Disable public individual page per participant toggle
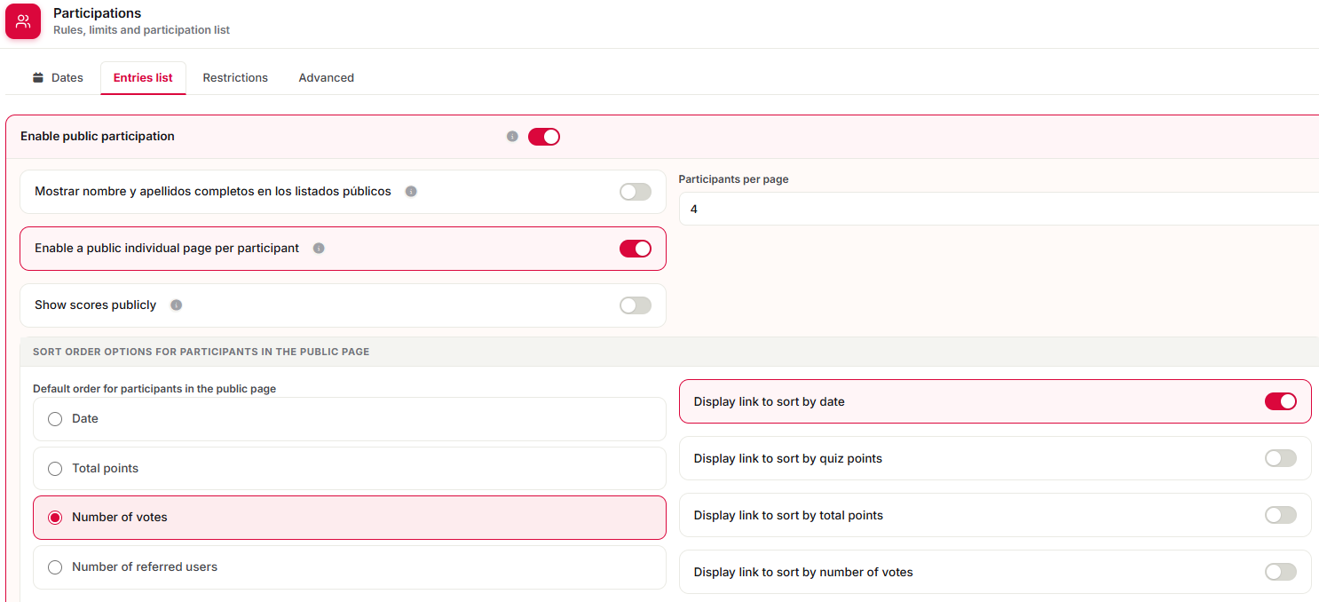Image resolution: width=1319 pixels, height=602 pixels. [x=636, y=249]
